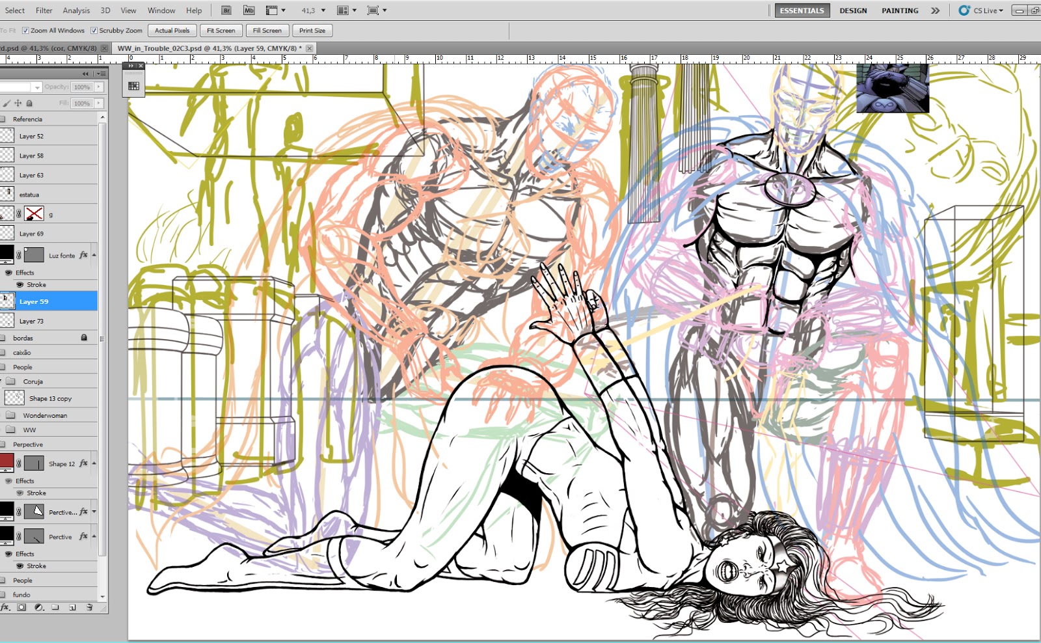Open the Filter menu
1041x643 pixels.
[x=44, y=10]
